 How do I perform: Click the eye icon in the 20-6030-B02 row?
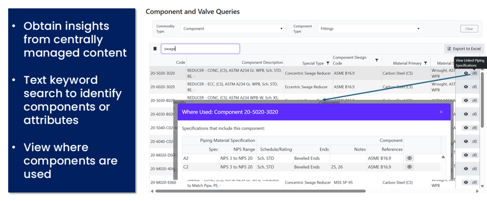[x=466, y=114]
